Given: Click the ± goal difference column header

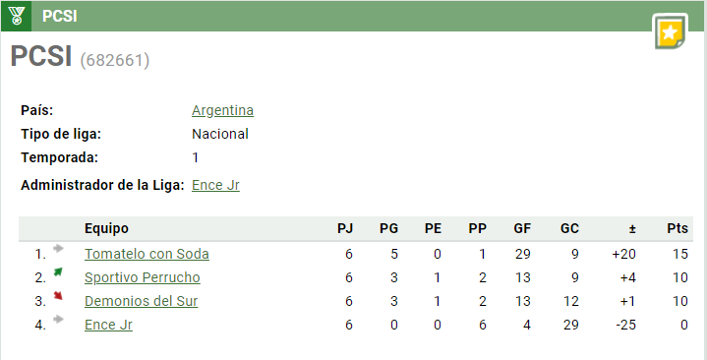Looking at the screenshot, I should (x=632, y=229).
